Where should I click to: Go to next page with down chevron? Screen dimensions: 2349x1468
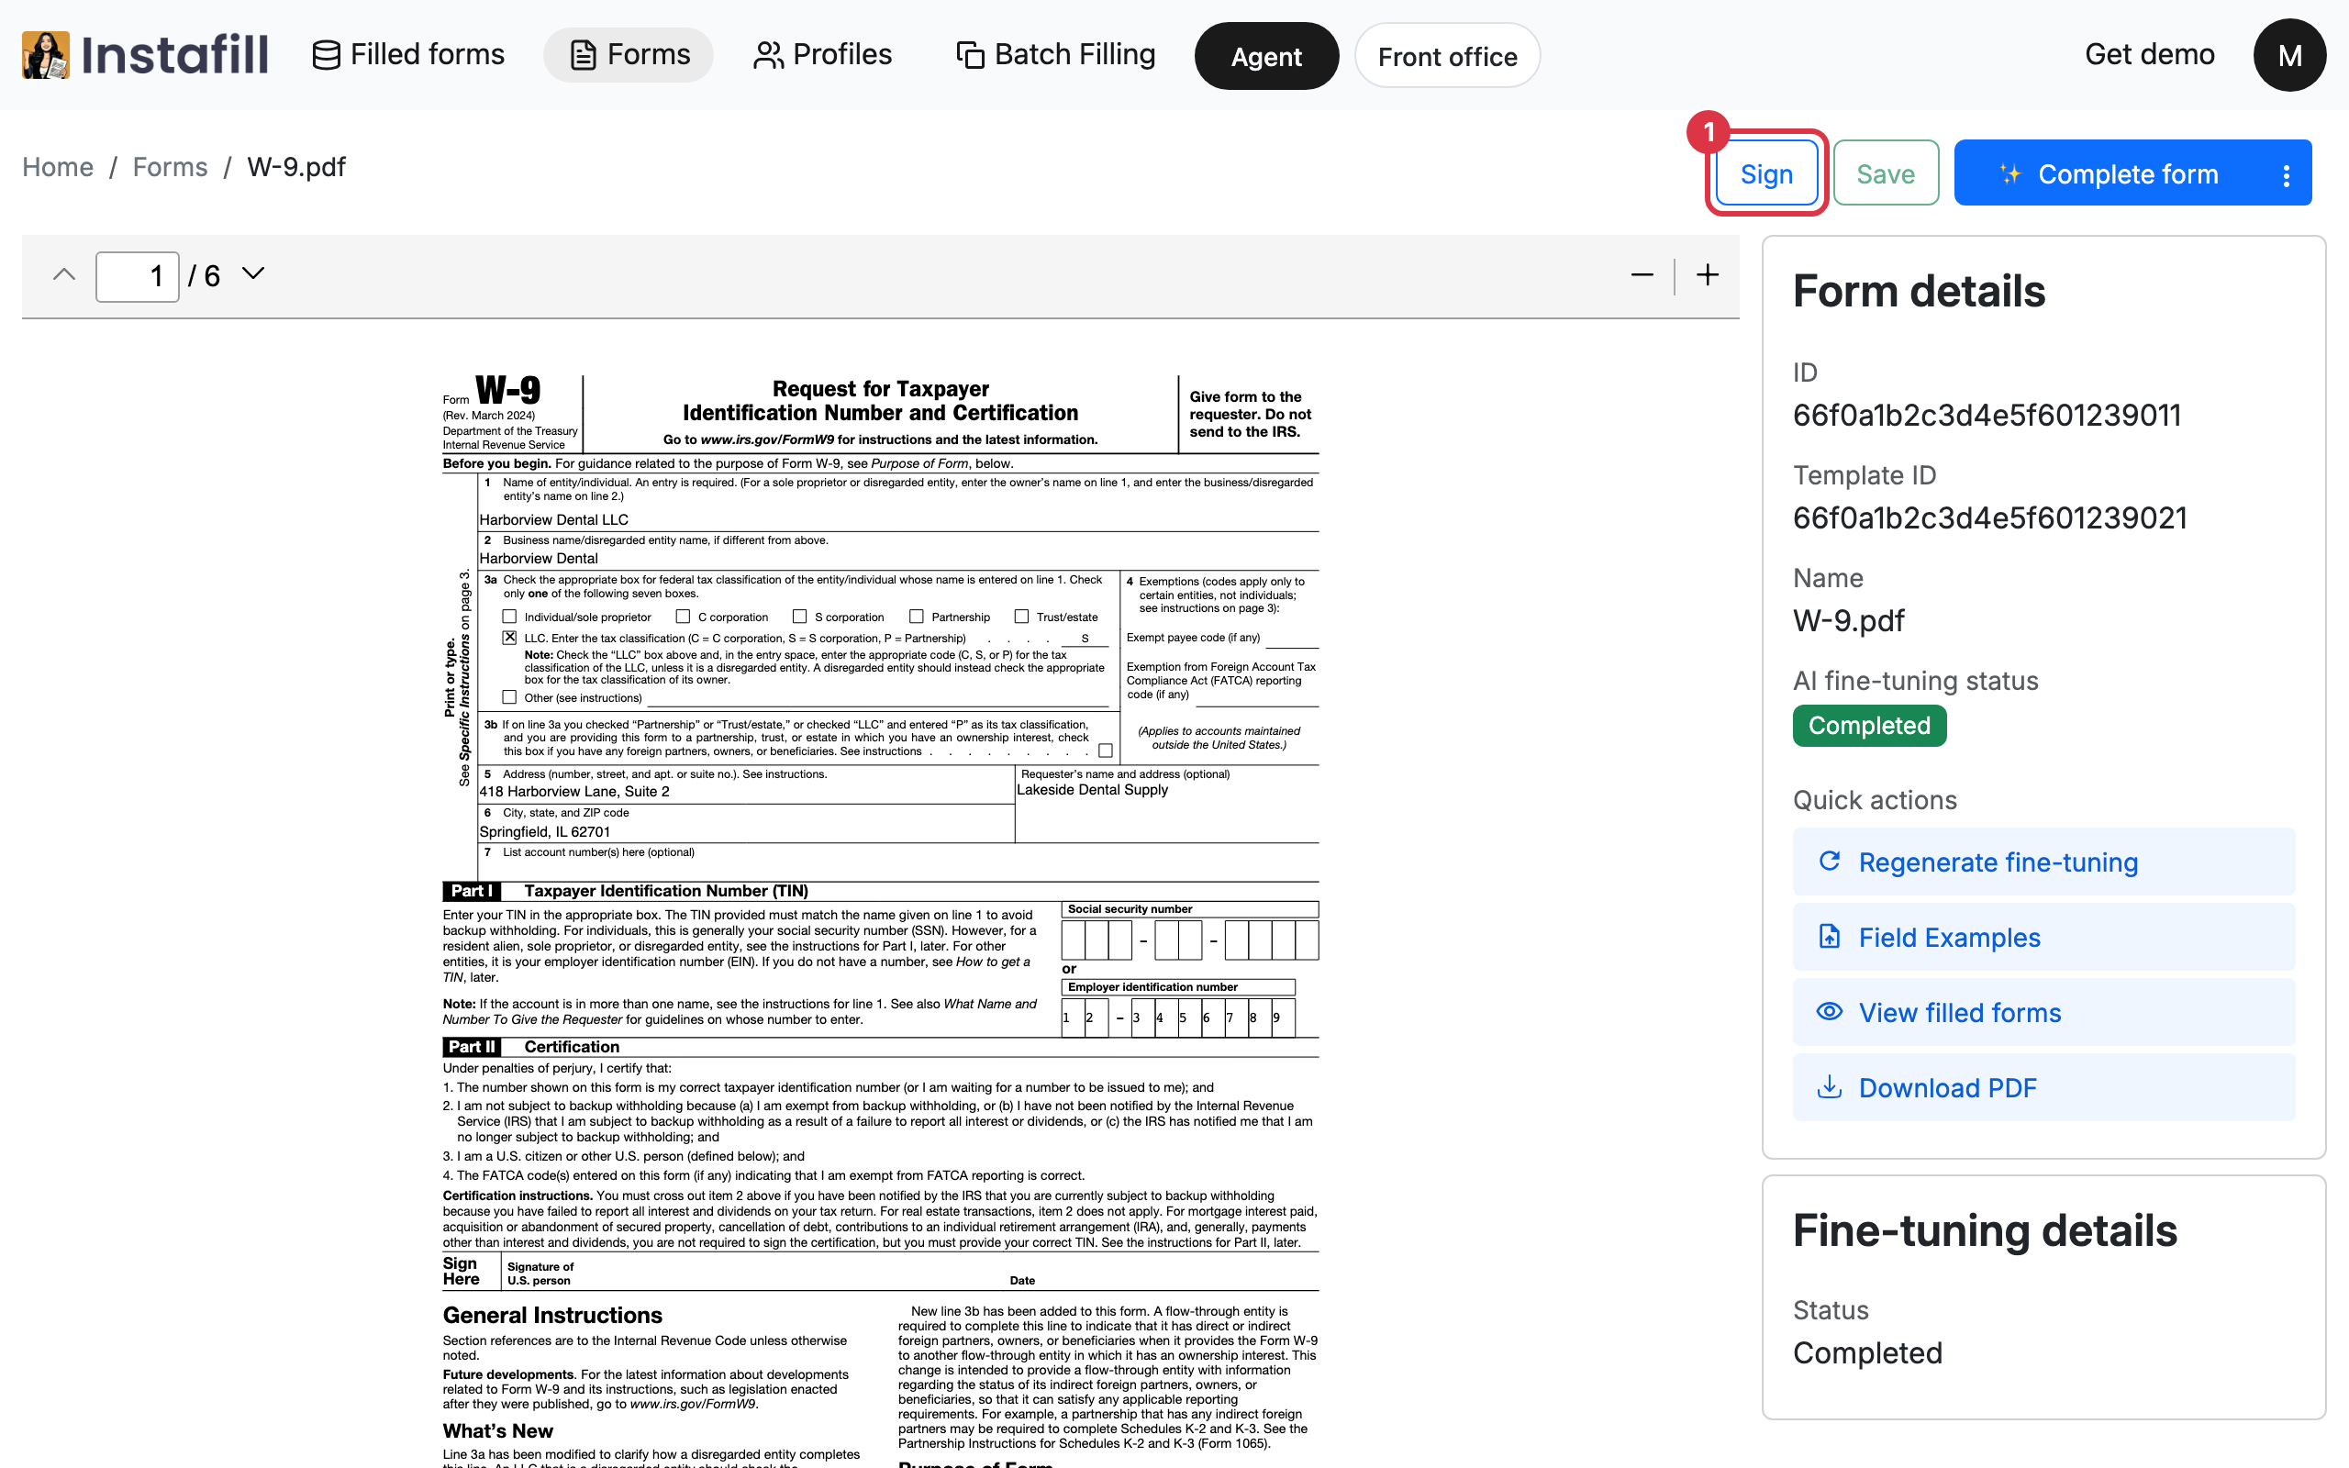tap(252, 274)
